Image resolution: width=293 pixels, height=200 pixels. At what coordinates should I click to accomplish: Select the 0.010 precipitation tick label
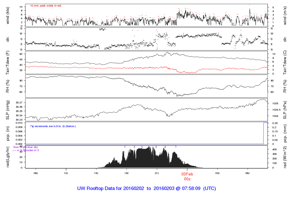(x=19, y=123)
